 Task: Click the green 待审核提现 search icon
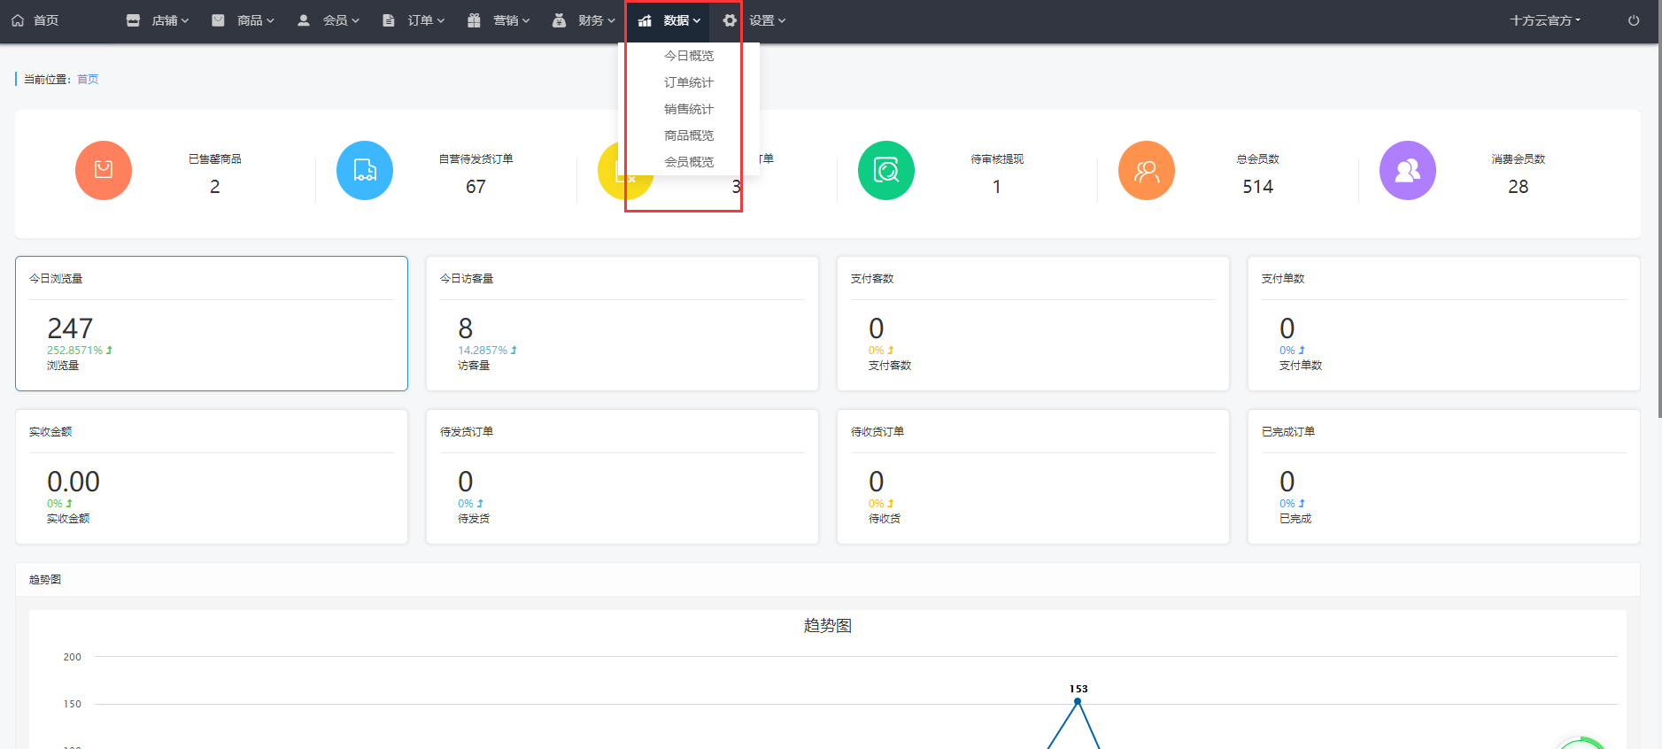tap(886, 170)
